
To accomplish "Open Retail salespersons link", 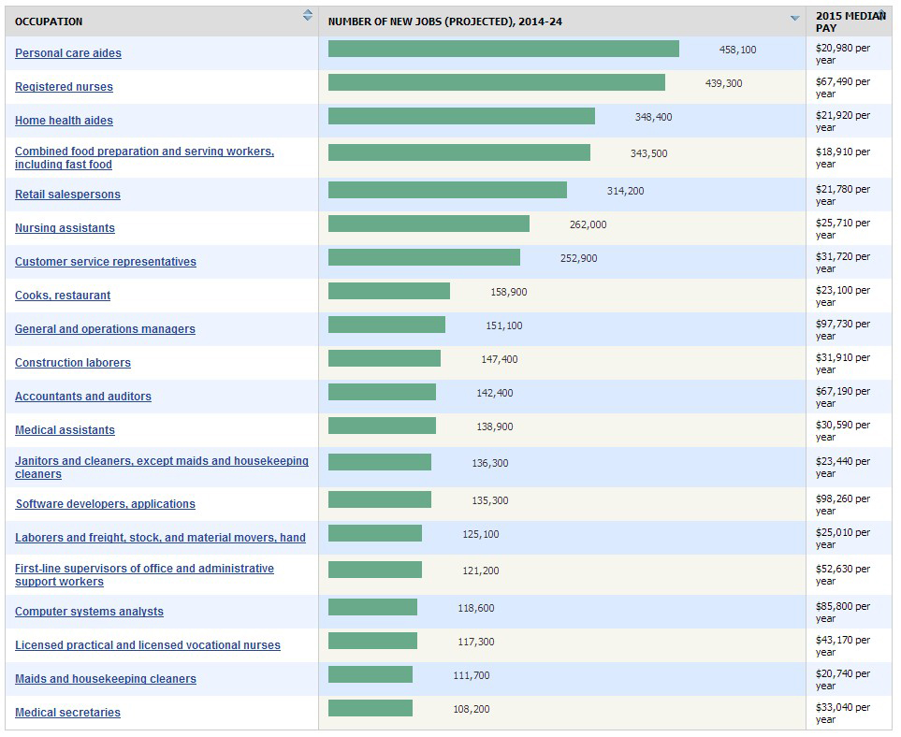I will pos(67,195).
